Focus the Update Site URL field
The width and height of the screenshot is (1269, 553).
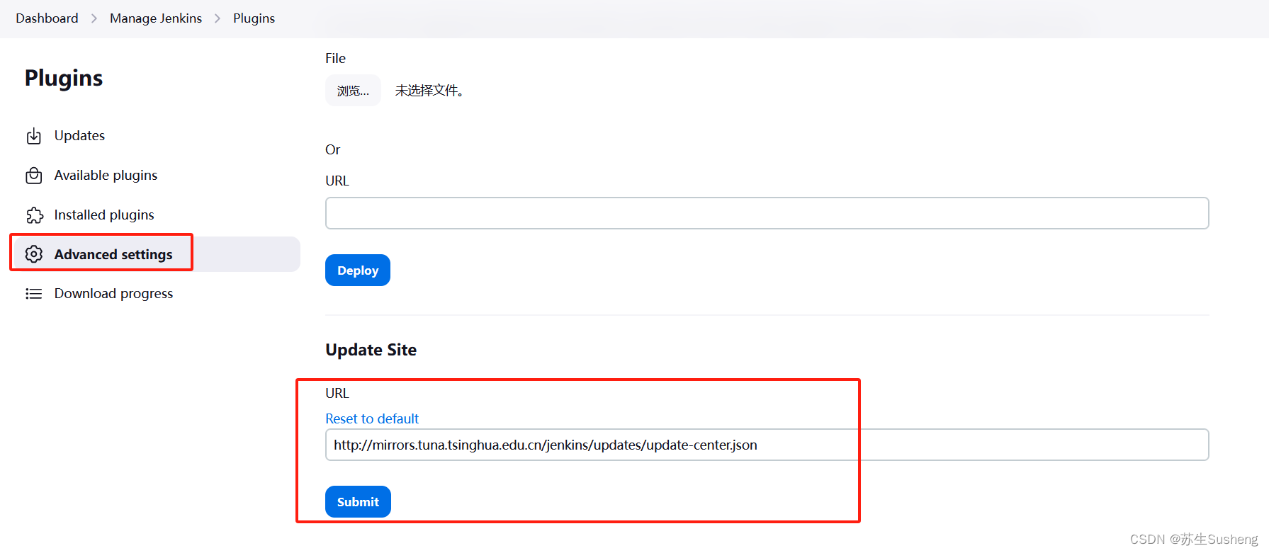(x=767, y=445)
